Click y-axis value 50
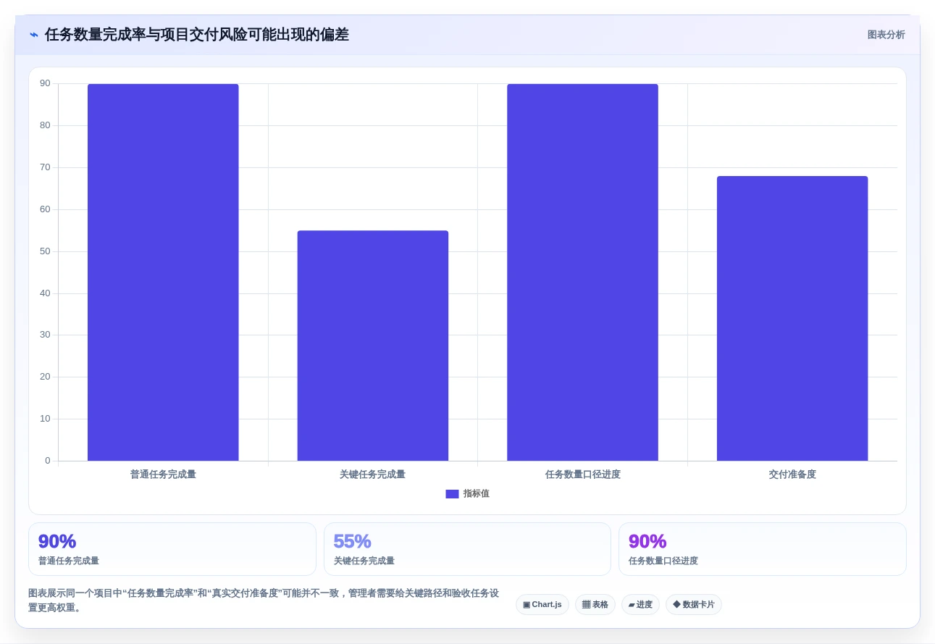The height and width of the screenshot is (644, 935). click(45, 251)
